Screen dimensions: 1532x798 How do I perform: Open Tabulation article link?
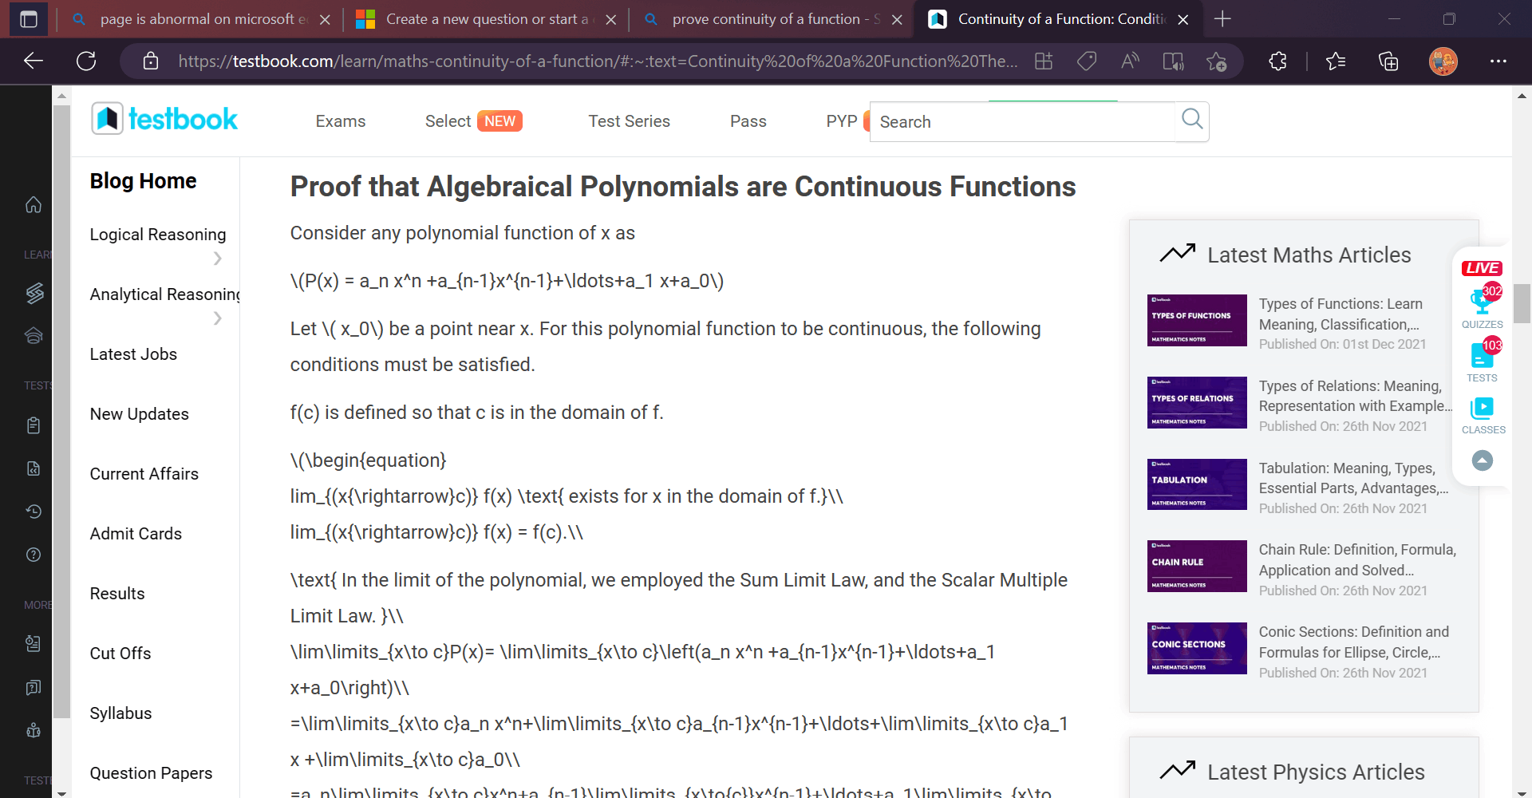coord(1353,478)
